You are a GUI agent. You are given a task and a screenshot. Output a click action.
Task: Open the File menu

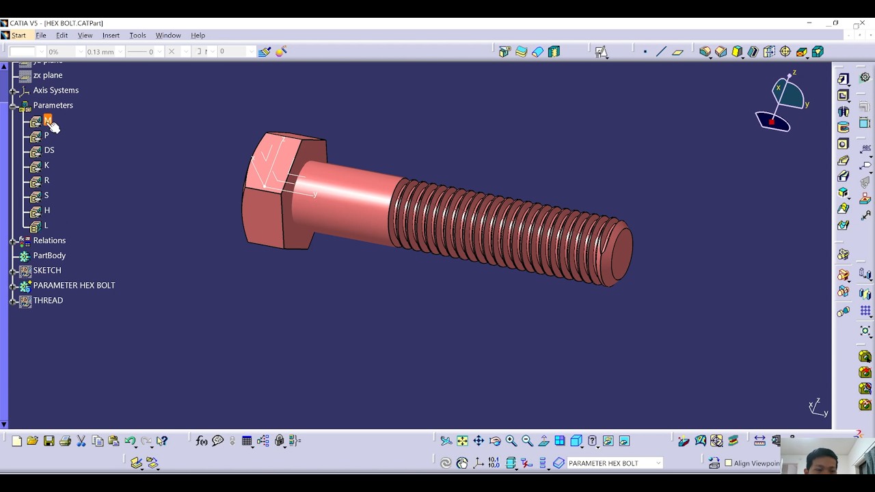point(41,36)
